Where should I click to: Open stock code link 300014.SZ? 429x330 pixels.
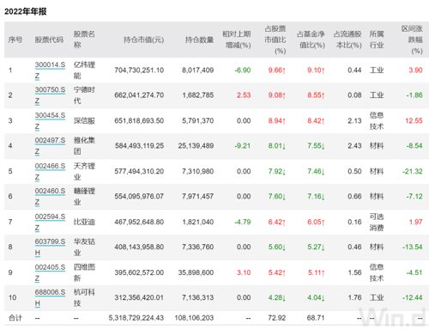(50, 70)
